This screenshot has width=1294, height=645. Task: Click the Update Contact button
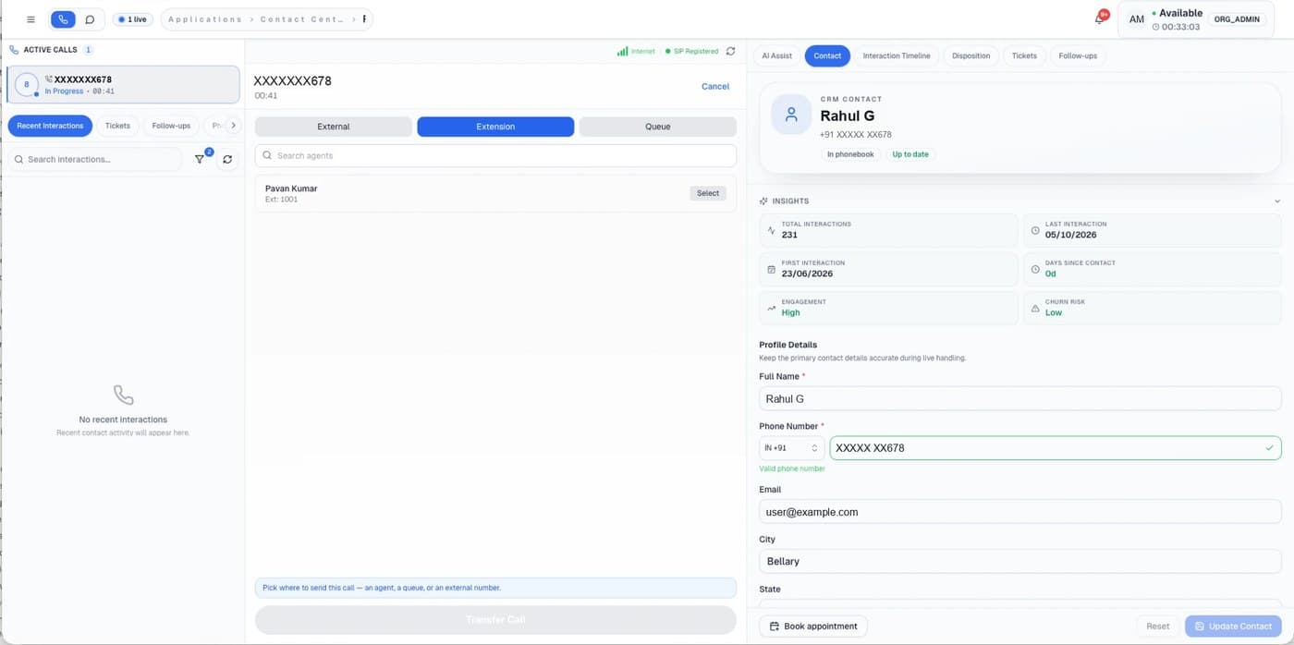(1233, 626)
